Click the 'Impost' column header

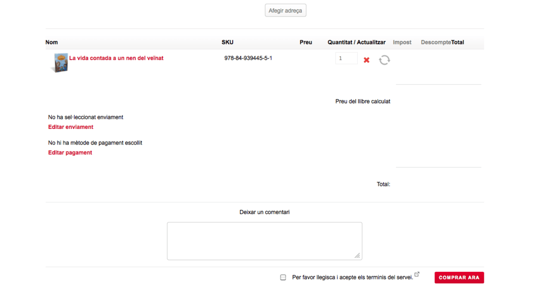(x=402, y=42)
